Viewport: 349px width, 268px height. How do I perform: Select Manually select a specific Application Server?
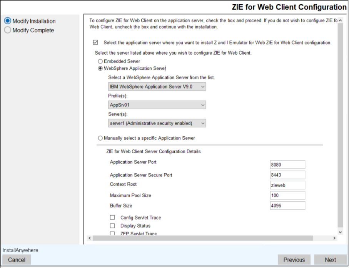[x=100, y=138]
